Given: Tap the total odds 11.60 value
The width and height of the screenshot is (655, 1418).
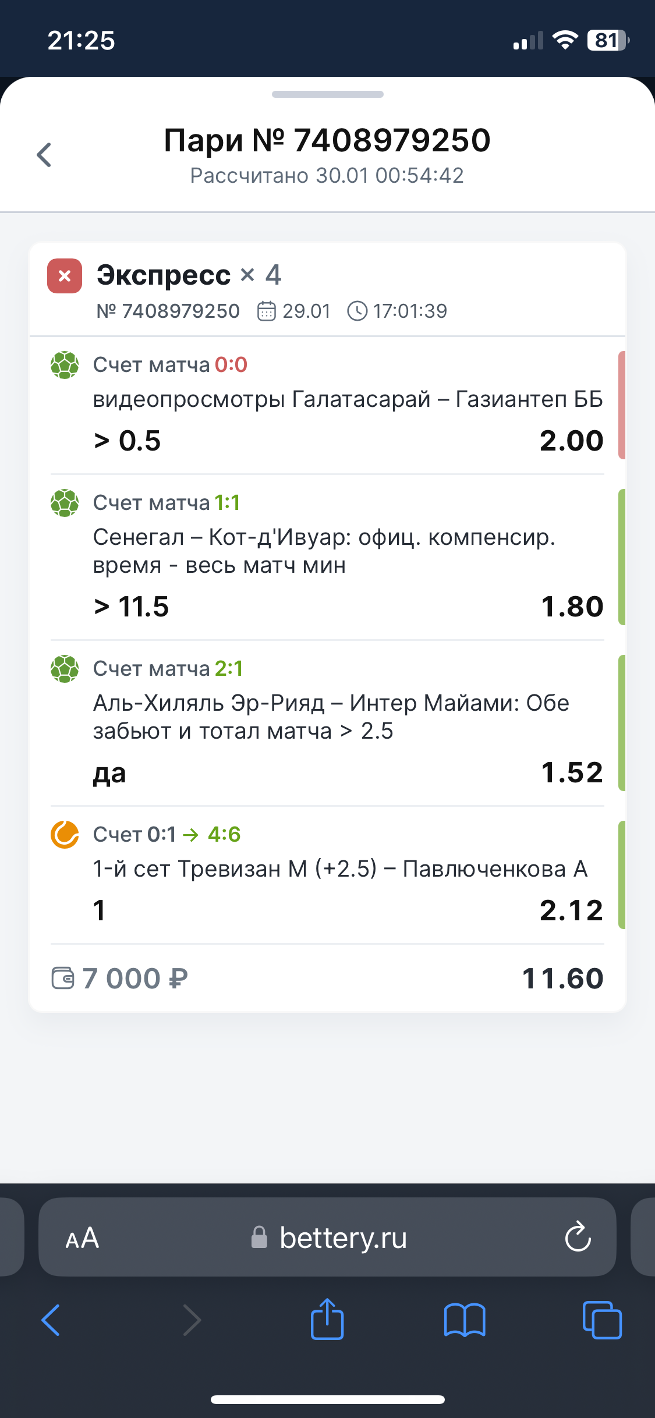Looking at the screenshot, I should tap(562, 979).
